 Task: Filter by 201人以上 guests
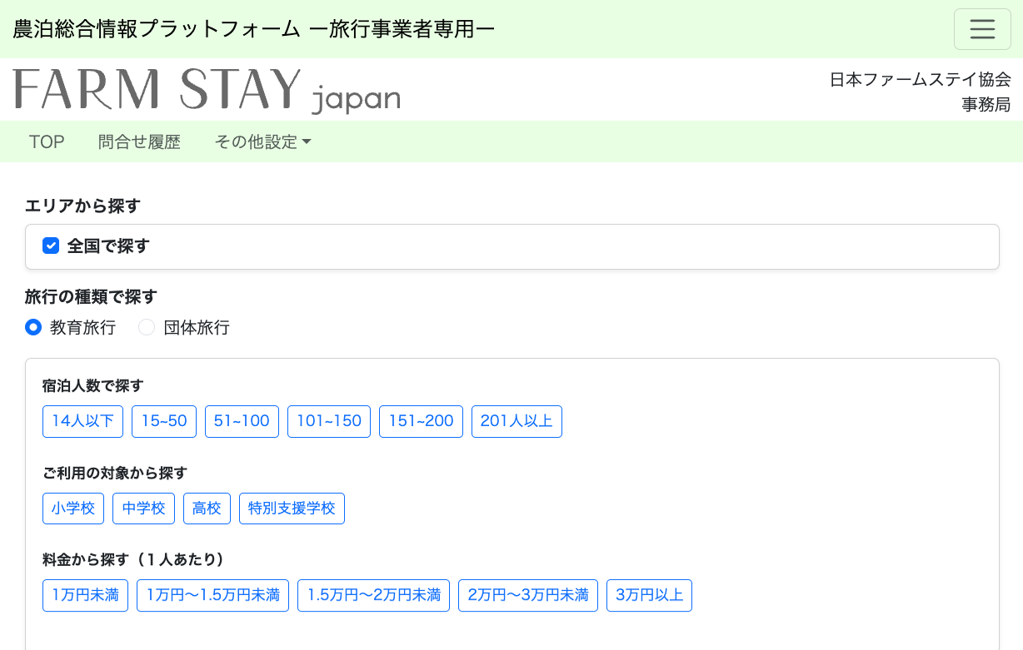point(516,421)
